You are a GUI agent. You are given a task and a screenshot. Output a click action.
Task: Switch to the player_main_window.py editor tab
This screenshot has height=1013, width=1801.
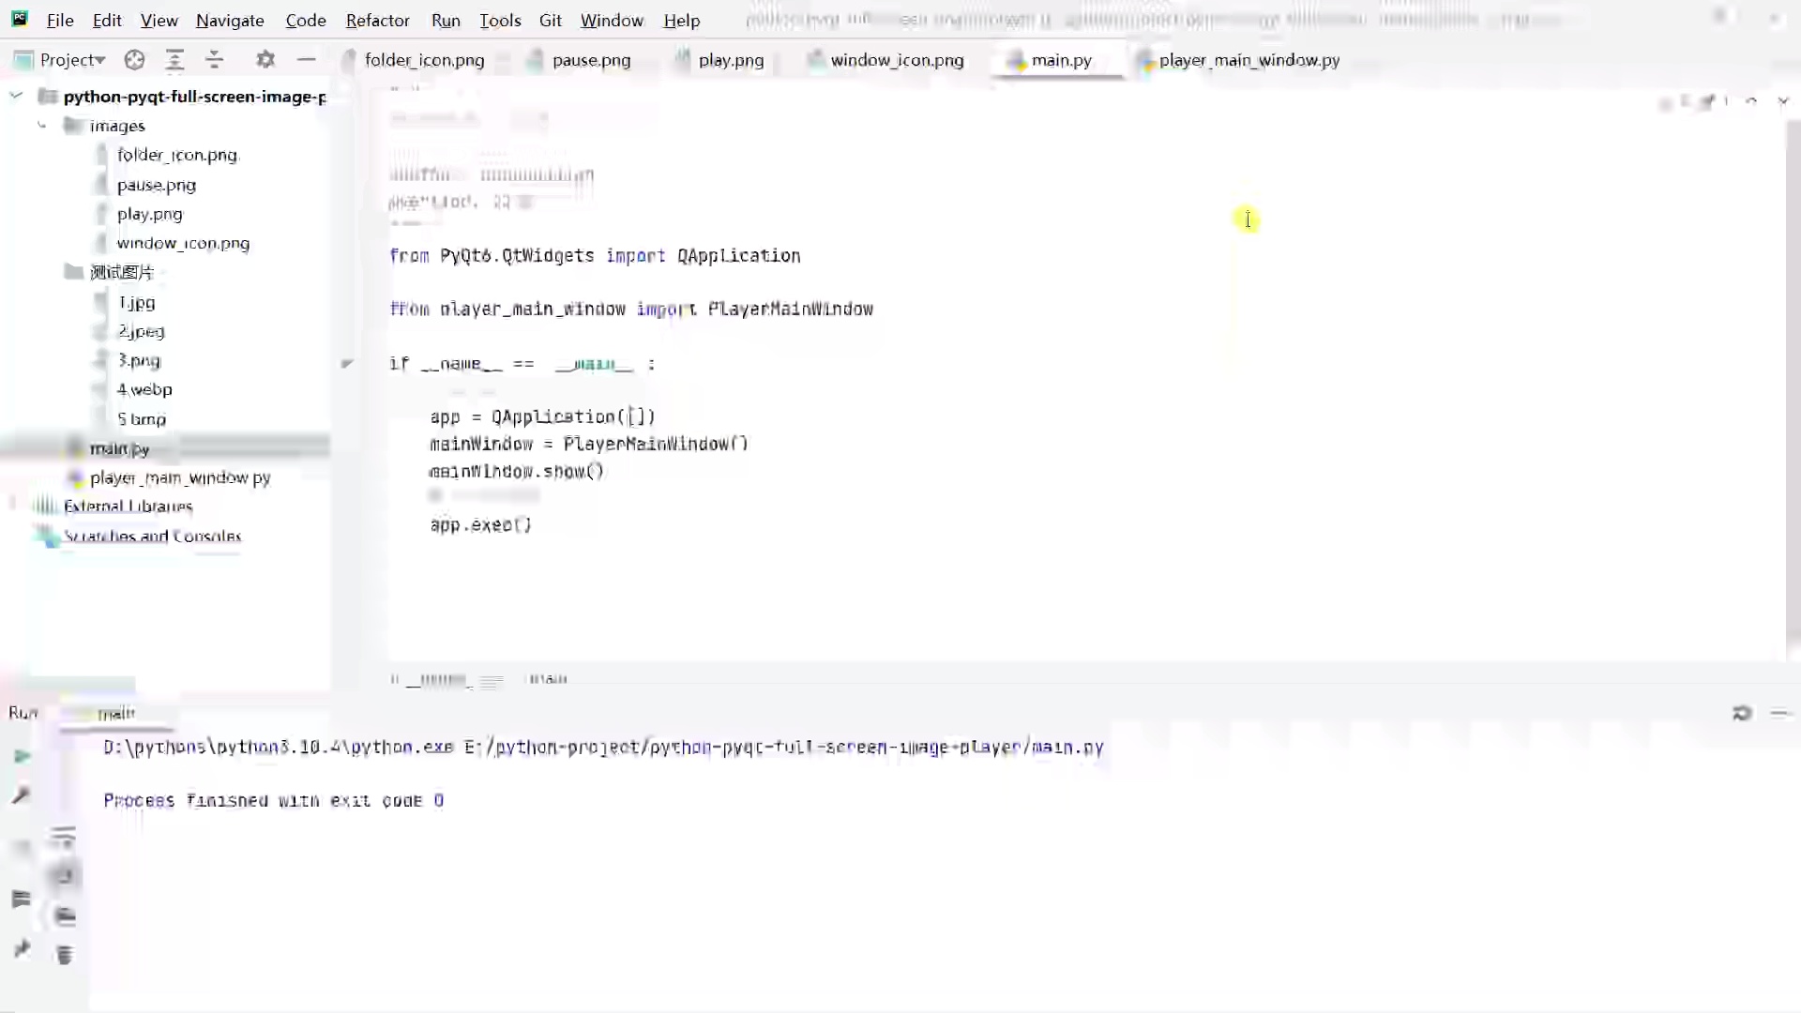[1249, 60]
